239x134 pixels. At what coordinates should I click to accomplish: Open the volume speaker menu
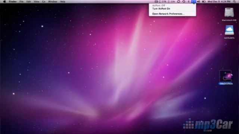click(198, 1)
